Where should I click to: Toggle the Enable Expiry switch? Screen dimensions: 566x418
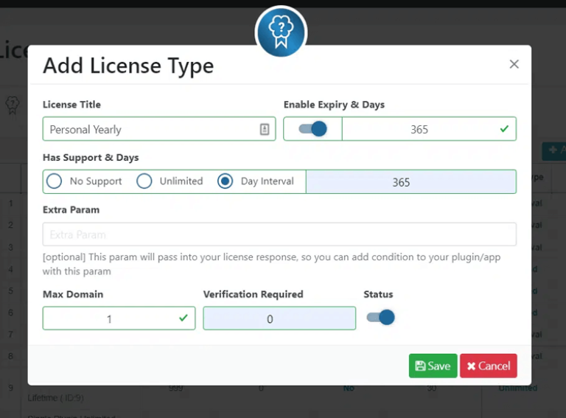pyautogui.click(x=312, y=129)
